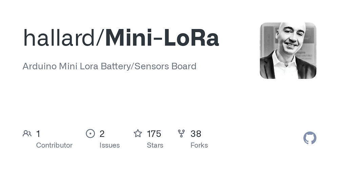The width and height of the screenshot is (339, 169).
Task: Click the 175 stars count
Action: 154,134
